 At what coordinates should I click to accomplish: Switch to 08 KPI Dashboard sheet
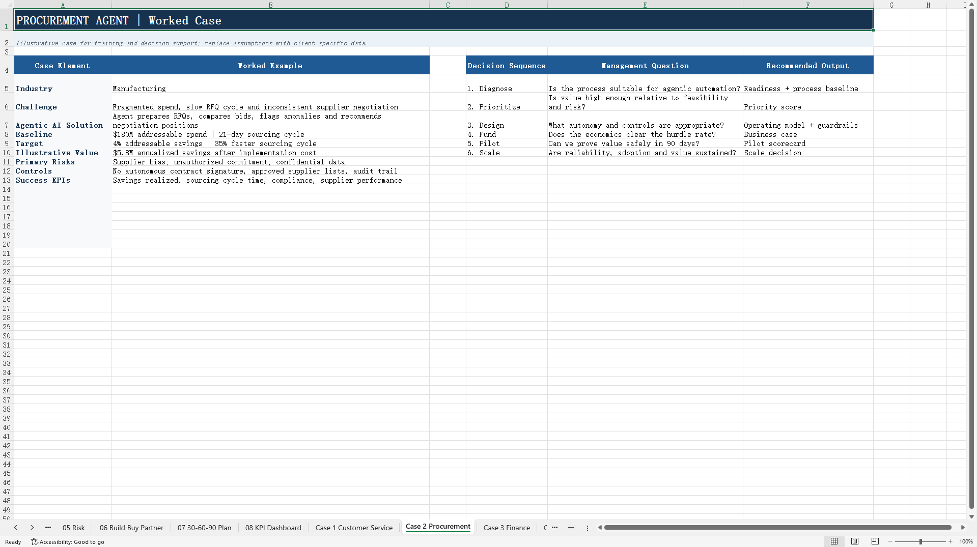pyautogui.click(x=273, y=528)
